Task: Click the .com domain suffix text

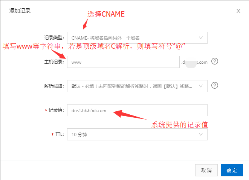Action: point(202,62)
